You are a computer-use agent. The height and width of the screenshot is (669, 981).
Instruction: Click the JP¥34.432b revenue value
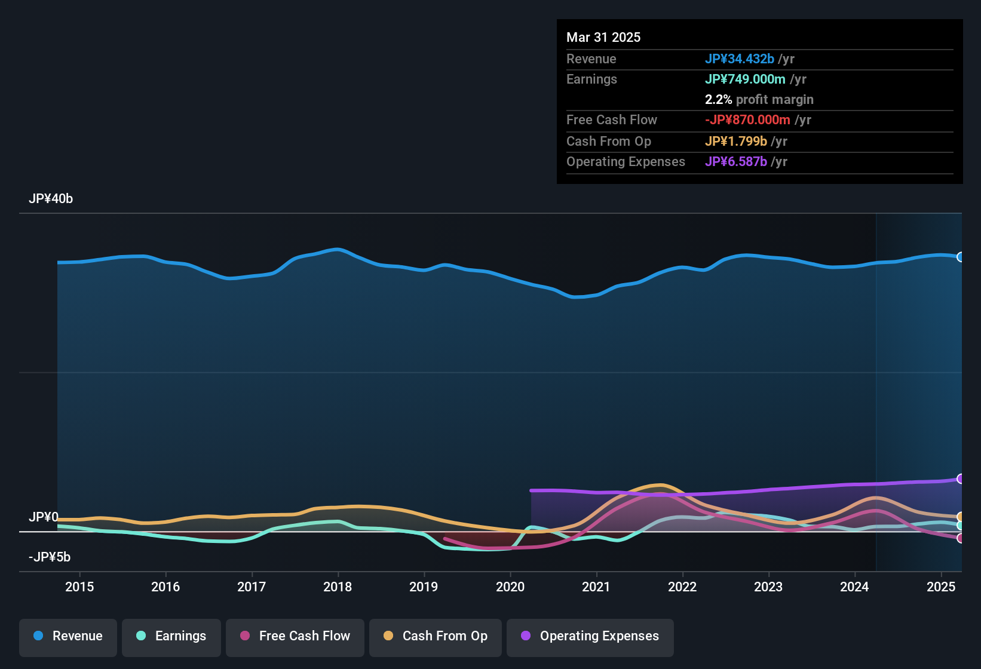[x=740, y=59]
